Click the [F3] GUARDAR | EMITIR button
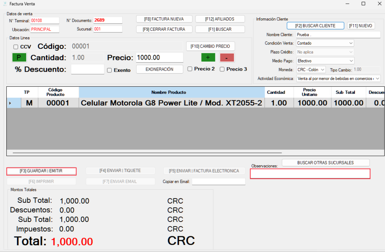385x252 pixels. point(41,171)
